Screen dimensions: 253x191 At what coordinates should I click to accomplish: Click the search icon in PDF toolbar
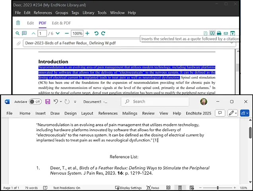click(x=18, y=33)
